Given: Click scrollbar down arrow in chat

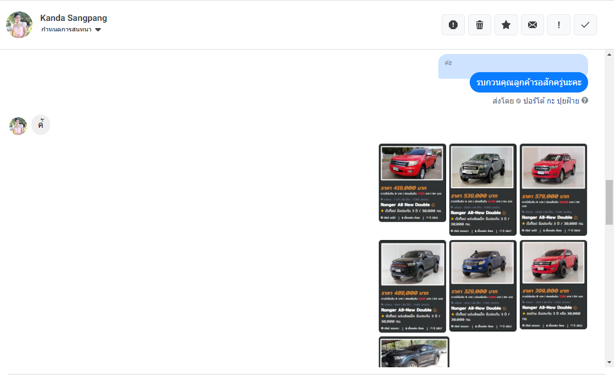Looking at the screenshot, I should coord(609,362).
